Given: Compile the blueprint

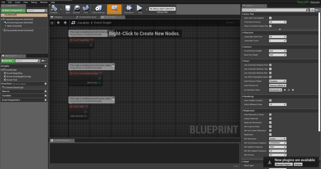Looking at the screenshot, I should click(x=54, y=9).
